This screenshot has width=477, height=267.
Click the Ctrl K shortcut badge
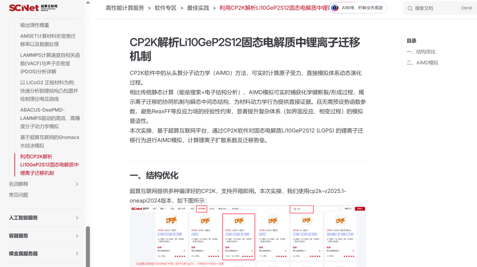click(466, 8)
